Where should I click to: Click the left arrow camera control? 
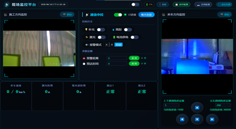(x=182, y=119)
